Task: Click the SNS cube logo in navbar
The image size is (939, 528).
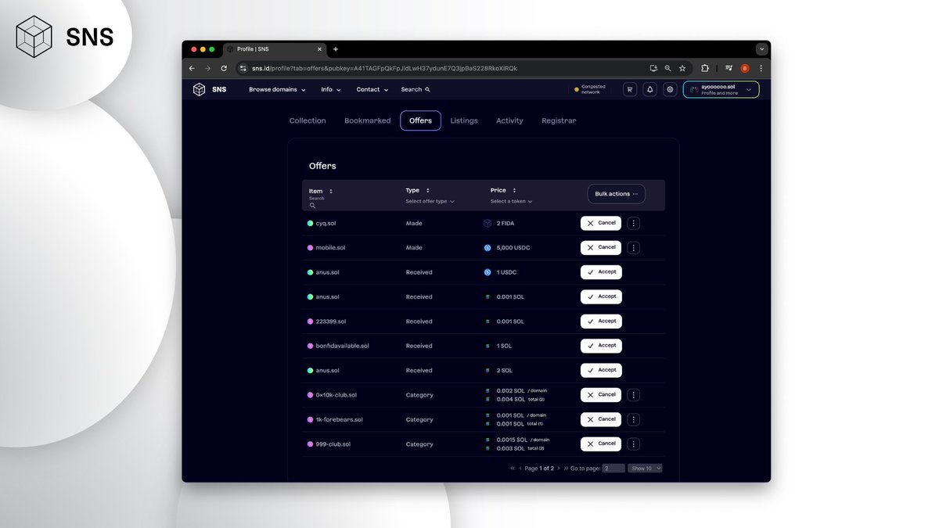Action: click(200, 89)
